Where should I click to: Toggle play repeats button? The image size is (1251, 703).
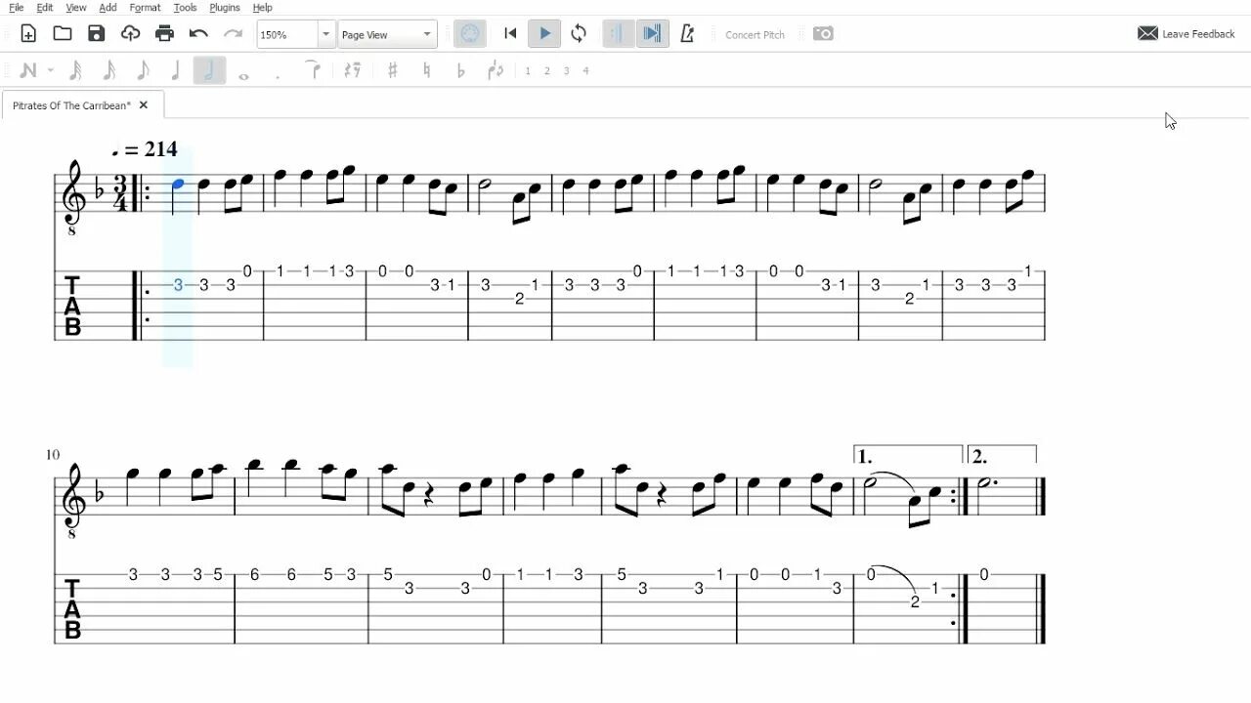pyautogui.click(x=617, y=34)
